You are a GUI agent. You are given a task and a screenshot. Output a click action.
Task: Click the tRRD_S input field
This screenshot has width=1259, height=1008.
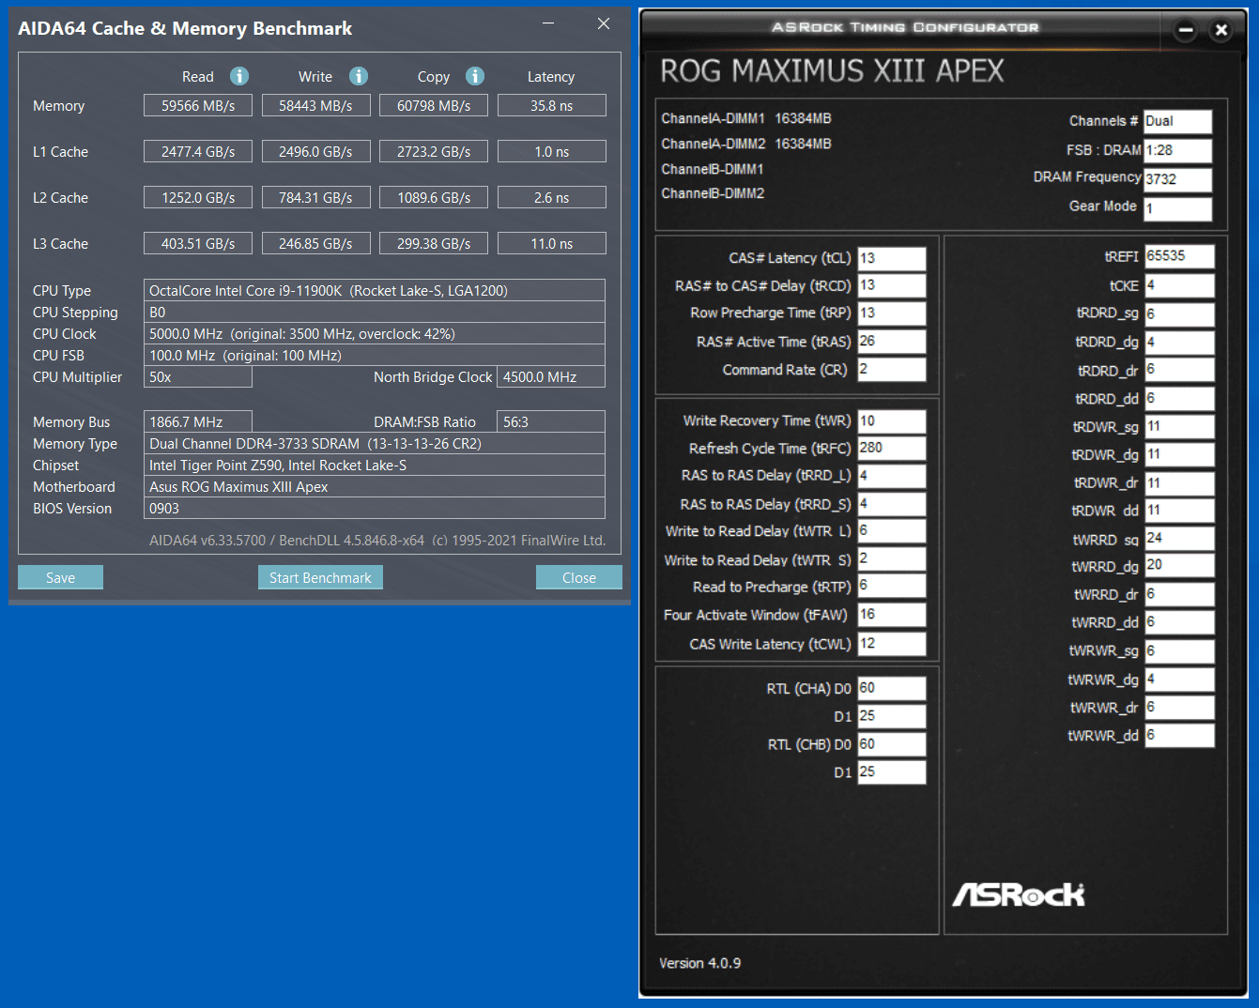point(892,504)
